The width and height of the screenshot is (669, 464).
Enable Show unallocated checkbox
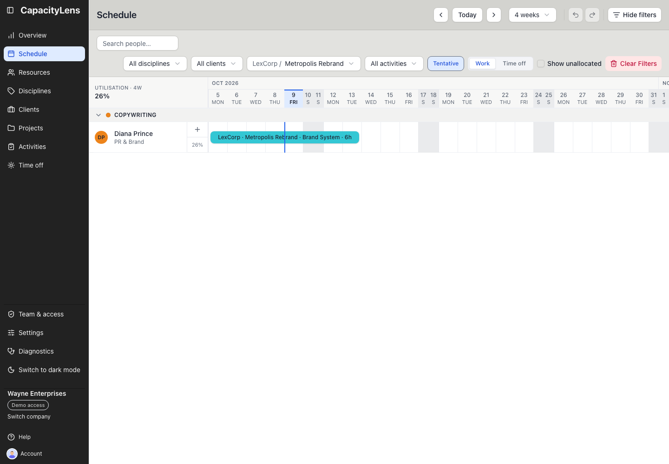(x=541, y=64)
